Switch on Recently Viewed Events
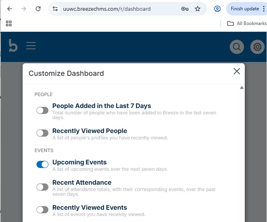The image size is (267, 222). coord(42,210)
